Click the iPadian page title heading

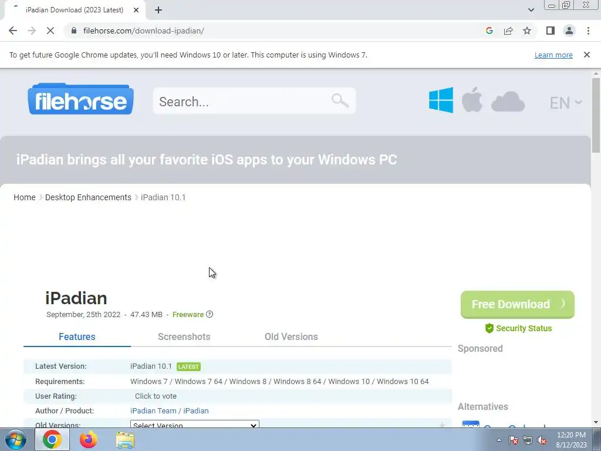(x=76, y=298)
